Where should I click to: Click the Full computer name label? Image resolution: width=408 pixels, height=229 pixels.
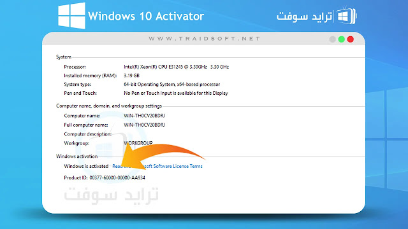86,125
